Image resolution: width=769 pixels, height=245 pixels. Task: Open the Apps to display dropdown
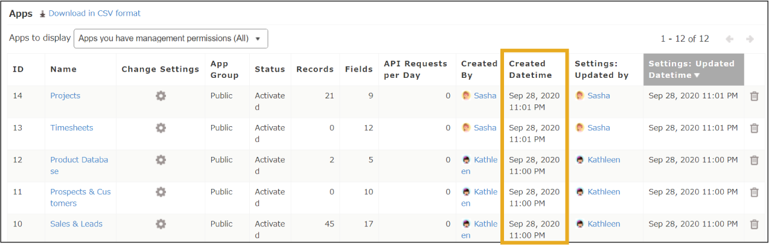pos(171,39)
